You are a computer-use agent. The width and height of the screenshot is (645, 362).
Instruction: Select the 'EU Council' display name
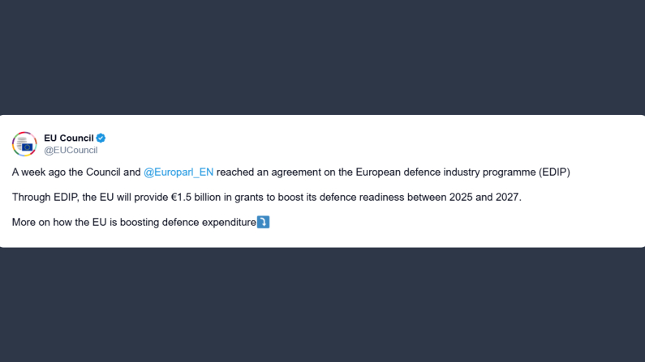click(68, 138)
